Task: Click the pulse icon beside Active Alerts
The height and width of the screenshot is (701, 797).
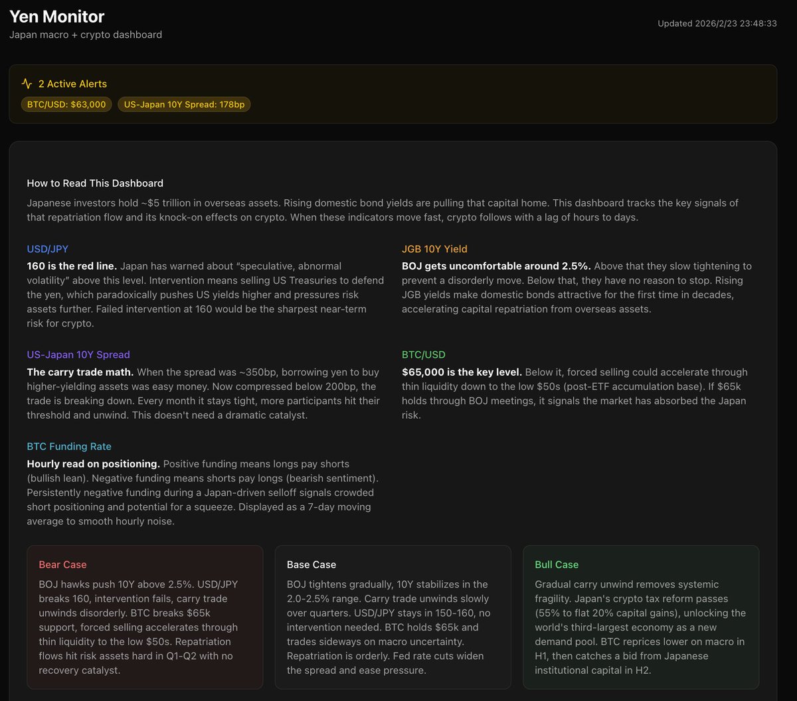Action: coord(27,84)
